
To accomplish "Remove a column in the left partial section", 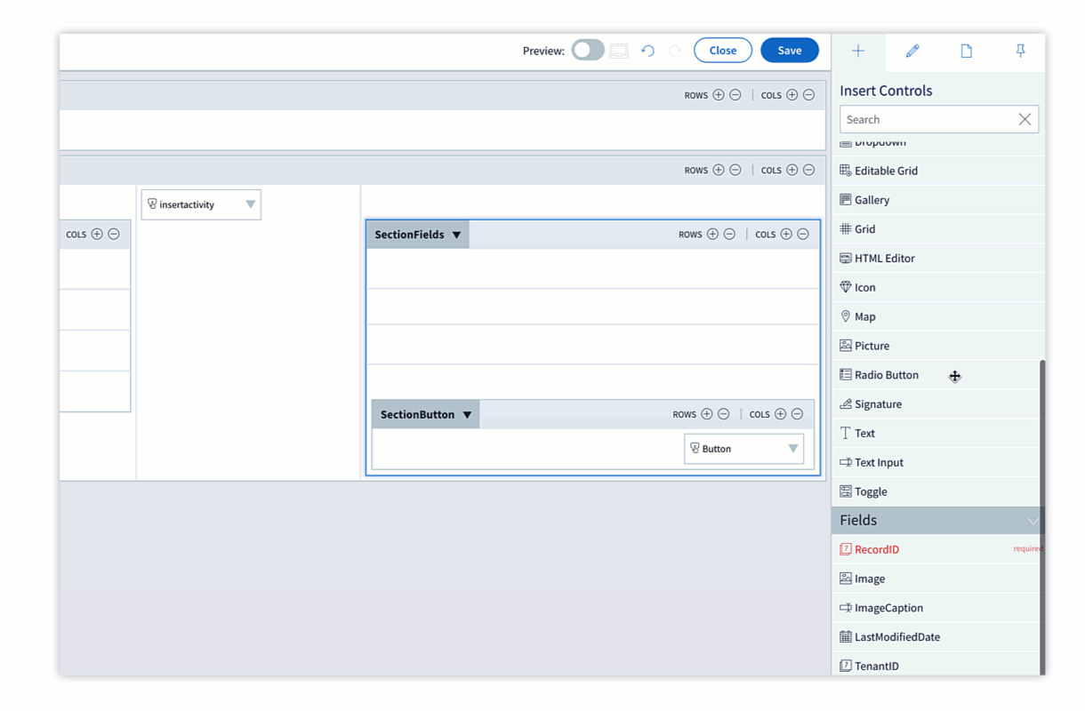I will pos(114,235).
